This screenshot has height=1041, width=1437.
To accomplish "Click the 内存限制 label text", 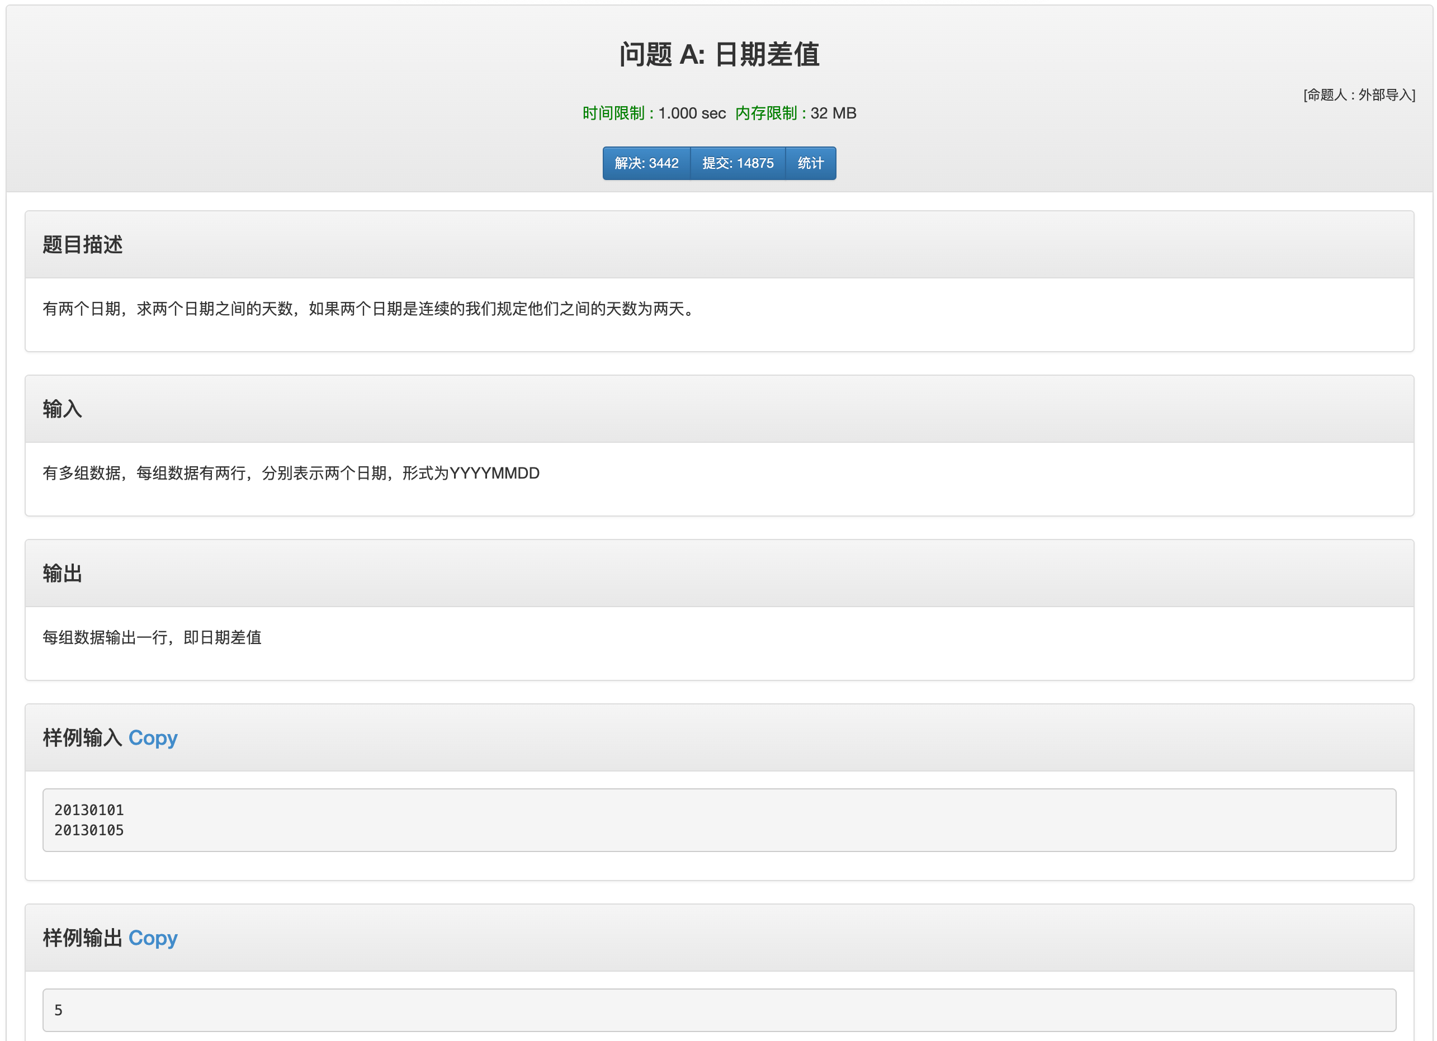I will point(765,113).
